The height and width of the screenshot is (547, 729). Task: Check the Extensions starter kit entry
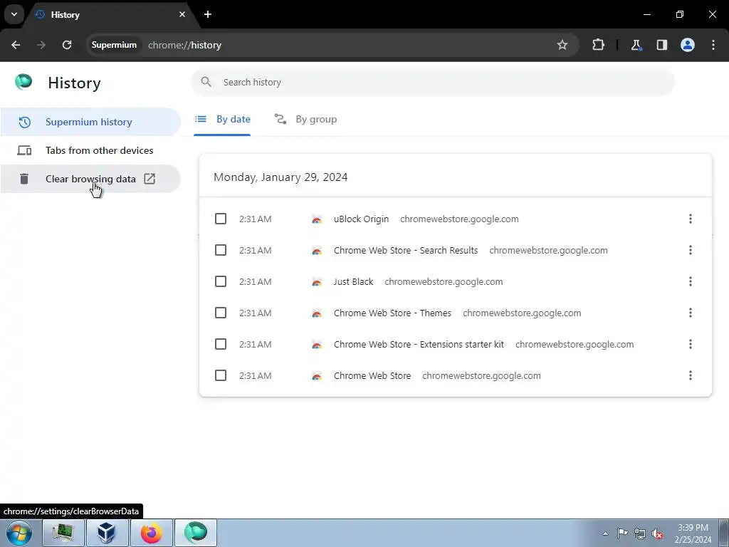[221, 344]
